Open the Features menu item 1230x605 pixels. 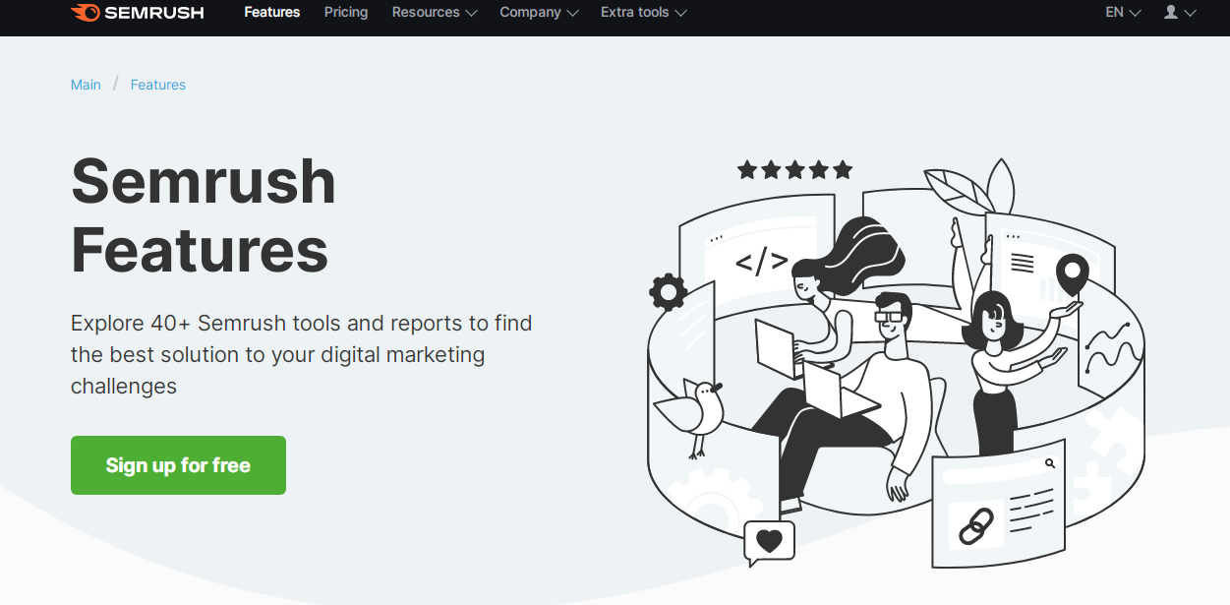[x=272, y=13]
